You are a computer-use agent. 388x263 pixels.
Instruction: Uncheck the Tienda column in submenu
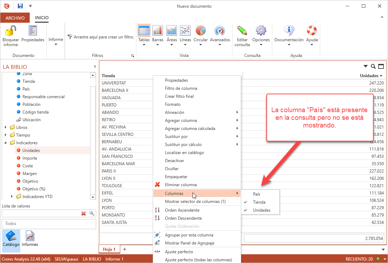coord(259,202)
